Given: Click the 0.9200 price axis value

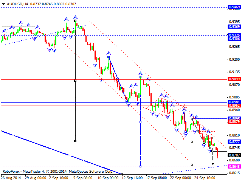Looking at the screenshot, I should [x=234, y=60].
